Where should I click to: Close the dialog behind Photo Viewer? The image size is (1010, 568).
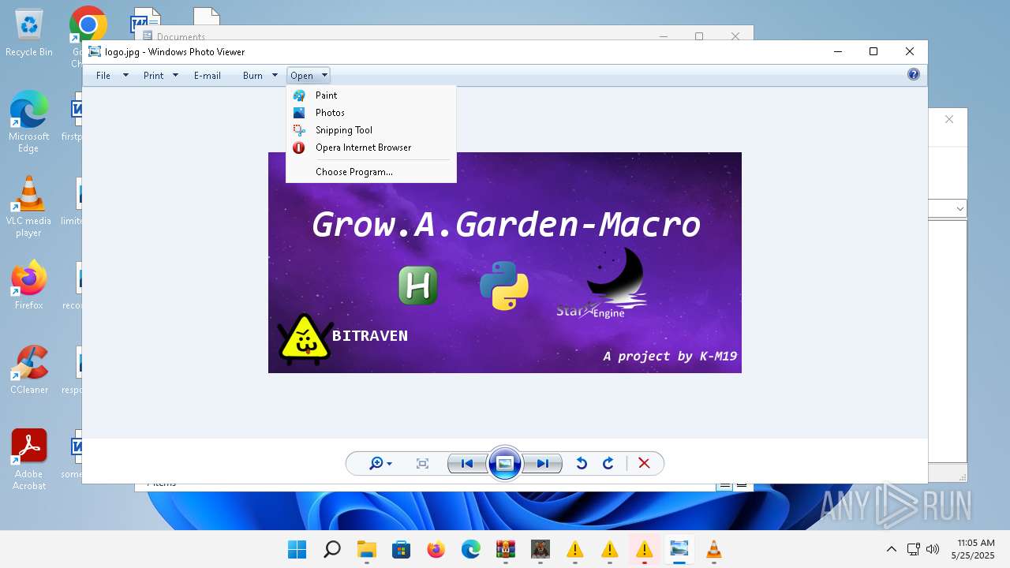pyautogui.click(x=949, y=119)
